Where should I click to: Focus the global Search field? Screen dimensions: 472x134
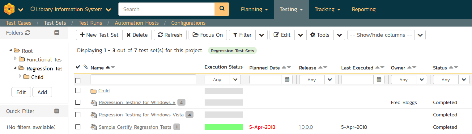point(166,9)
